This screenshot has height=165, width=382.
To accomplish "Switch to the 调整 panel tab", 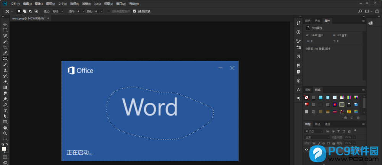I will click(308, 90).
